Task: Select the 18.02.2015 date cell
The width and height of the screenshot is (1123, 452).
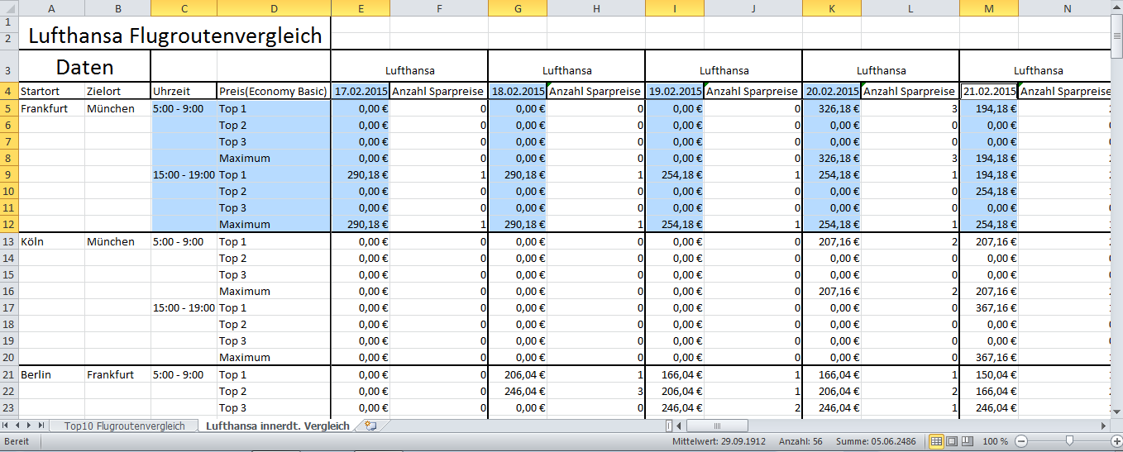Action: click(x=518, y=92)
